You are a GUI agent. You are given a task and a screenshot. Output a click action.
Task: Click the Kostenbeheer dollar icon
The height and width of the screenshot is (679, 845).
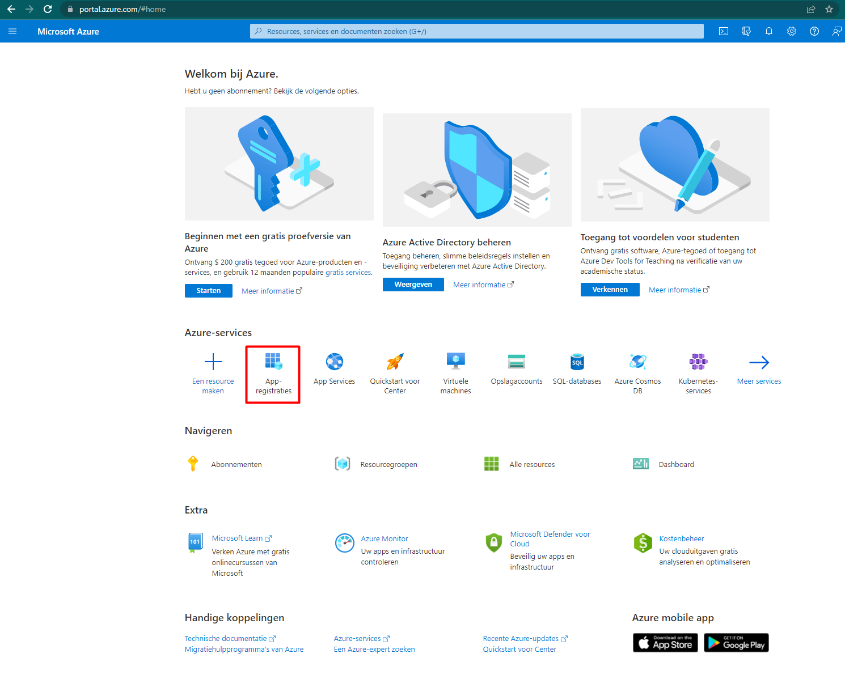point(643,543)
